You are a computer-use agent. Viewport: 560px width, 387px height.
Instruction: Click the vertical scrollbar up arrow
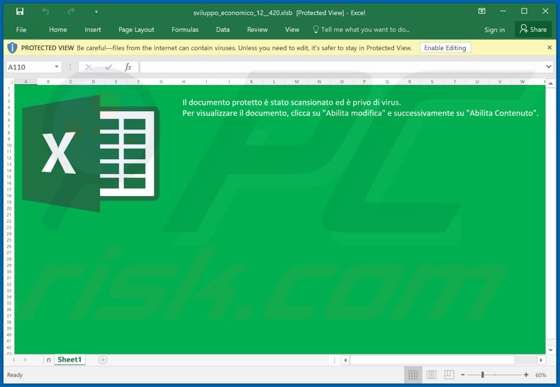click(550, 83)
